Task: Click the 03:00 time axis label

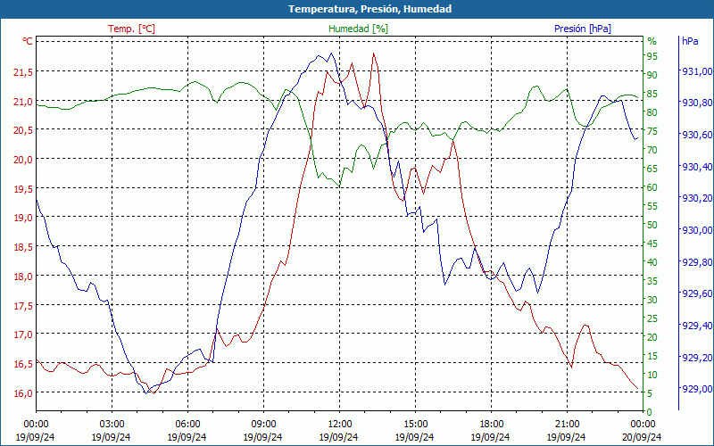Action: tap(111, 425)
